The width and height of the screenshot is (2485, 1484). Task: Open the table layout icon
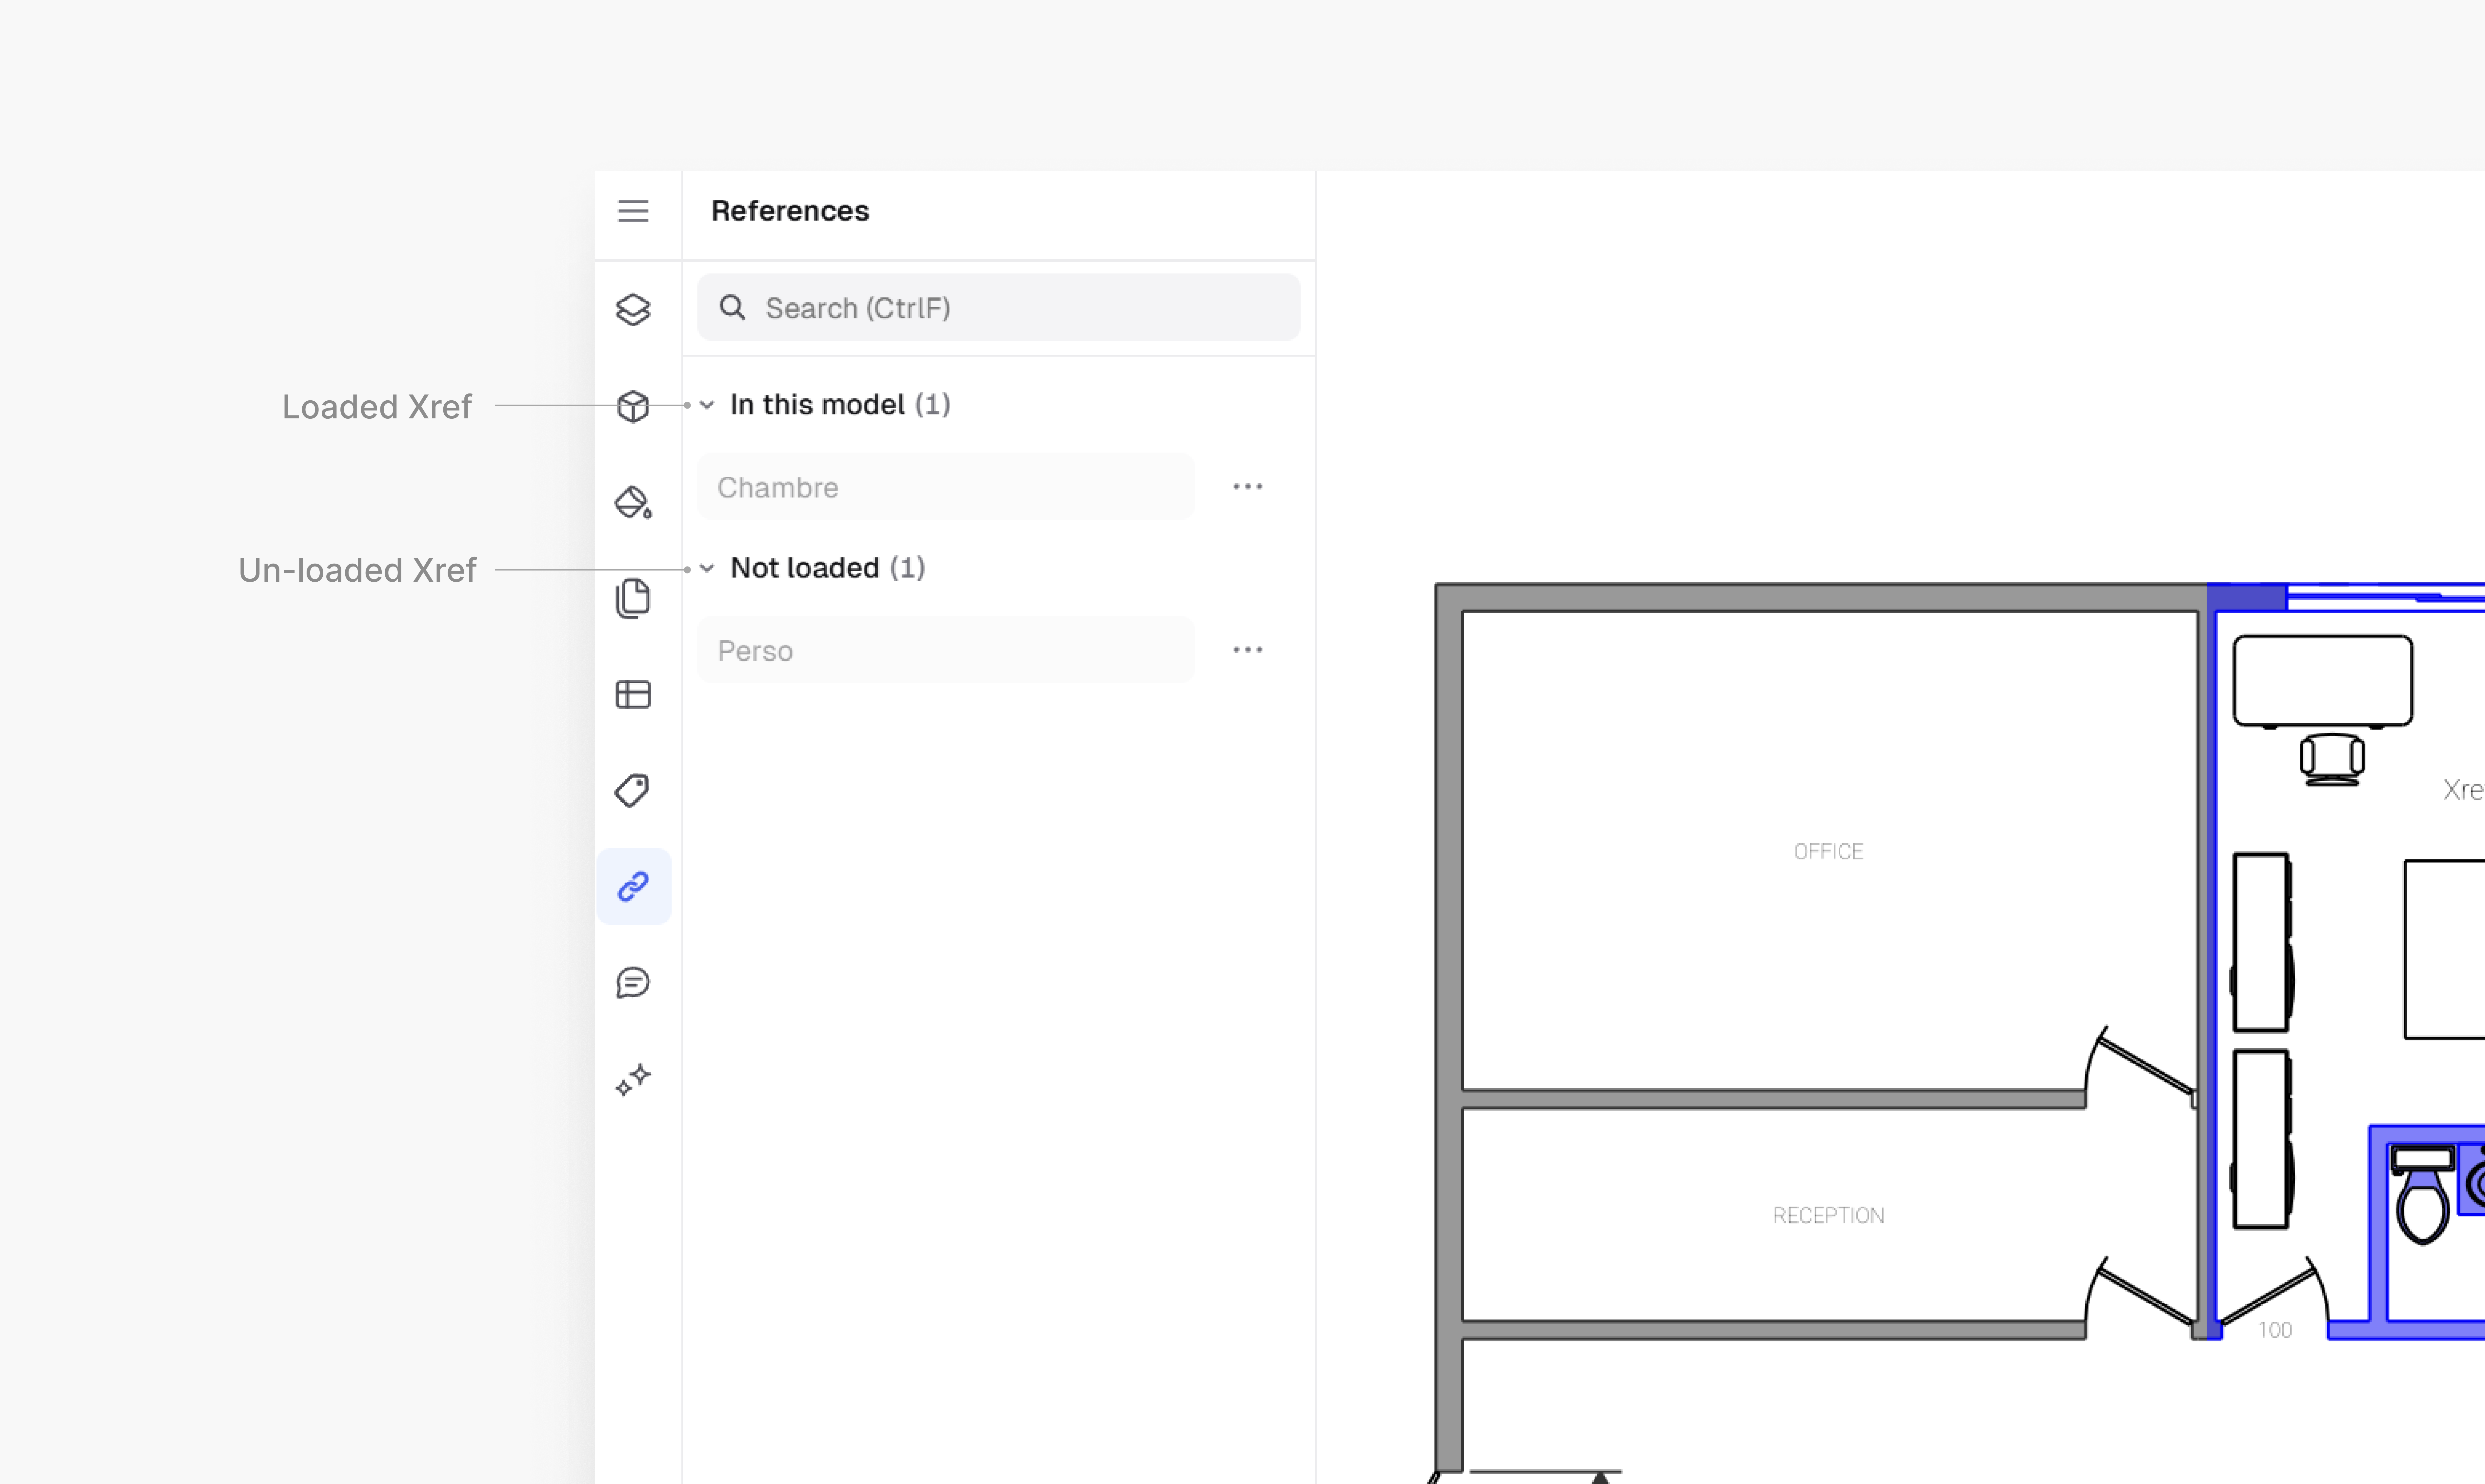(x=633, y=694)
